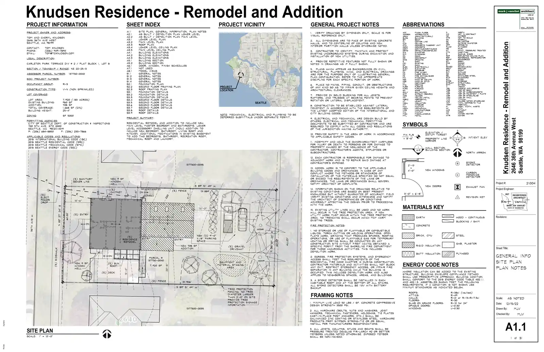Click the SEATTLE label on vicinity map
544x352 pixels.
(261, 103)
